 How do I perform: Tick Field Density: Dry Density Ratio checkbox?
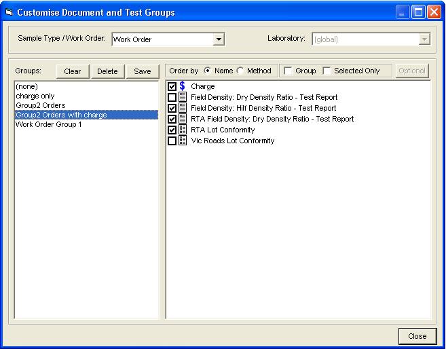[x=172, y=97]
